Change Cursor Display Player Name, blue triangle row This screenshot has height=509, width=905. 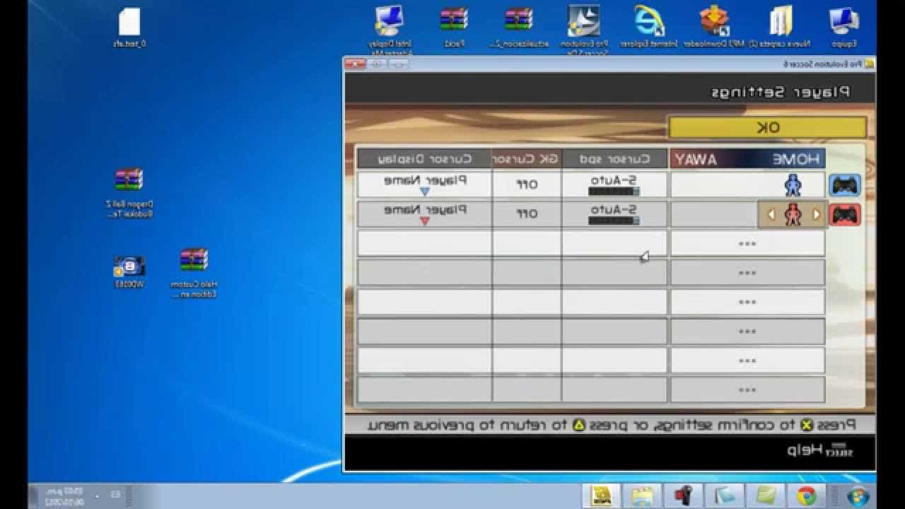pos(424,185)
